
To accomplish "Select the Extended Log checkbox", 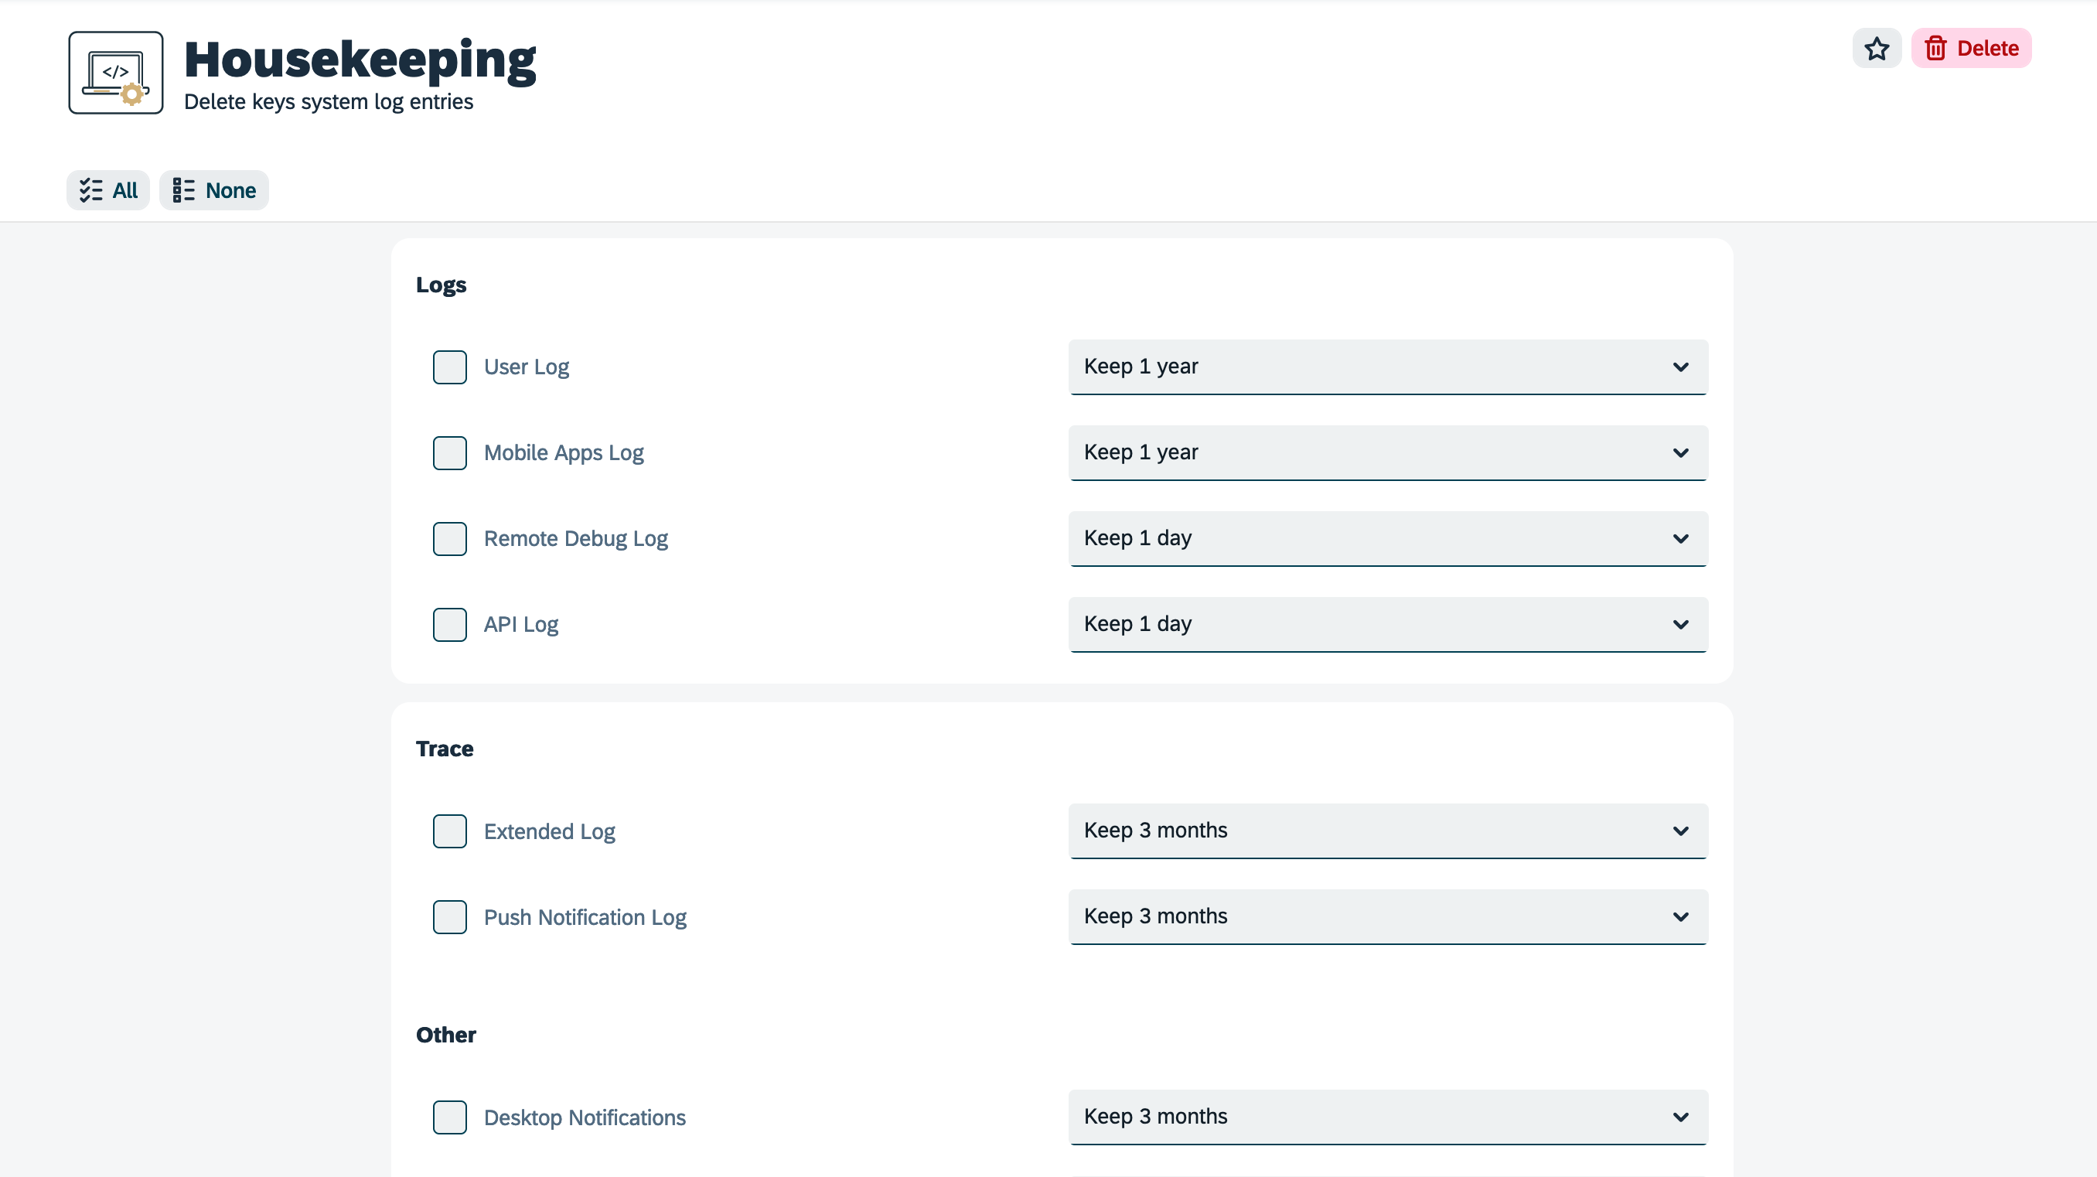I will click(x=449, y=831).
